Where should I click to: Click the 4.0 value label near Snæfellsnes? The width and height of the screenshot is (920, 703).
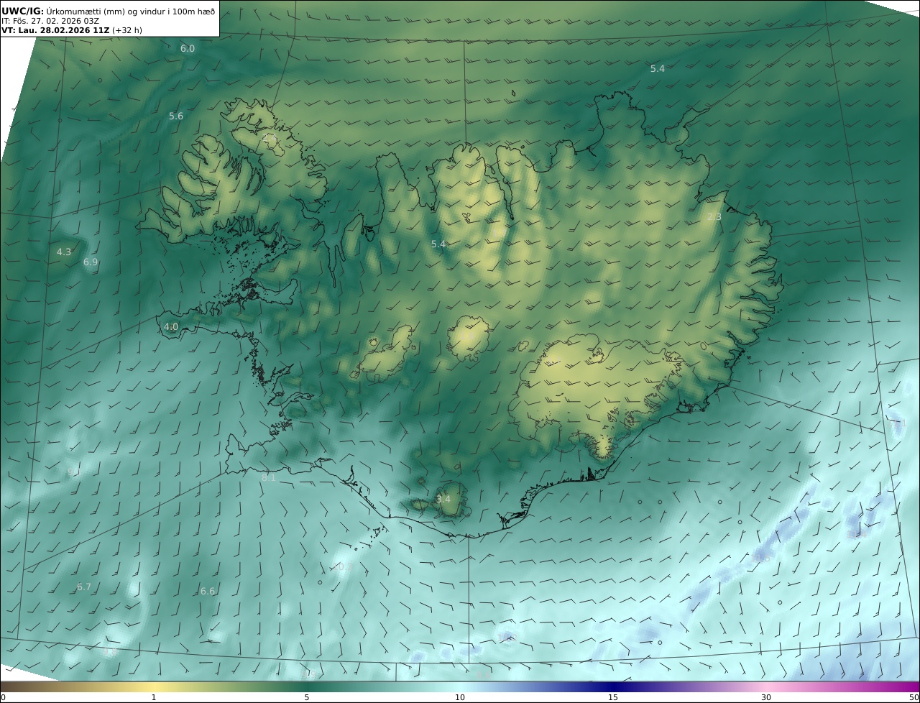(171, 327)
